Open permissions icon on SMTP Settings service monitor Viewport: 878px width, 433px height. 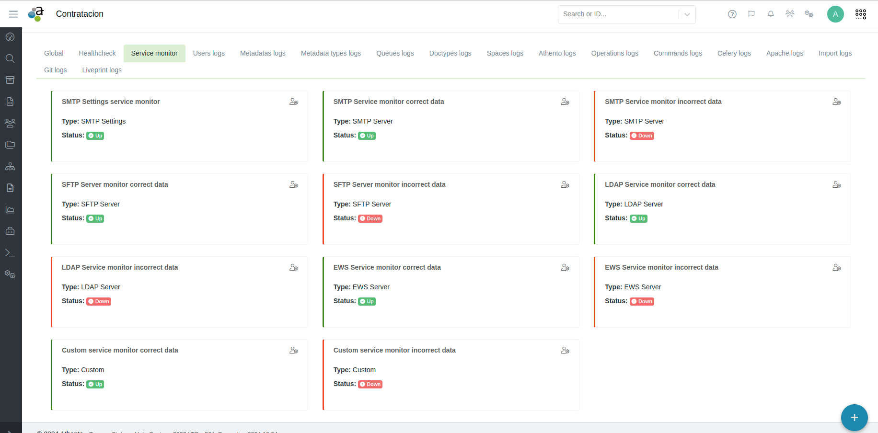point(293,102)
